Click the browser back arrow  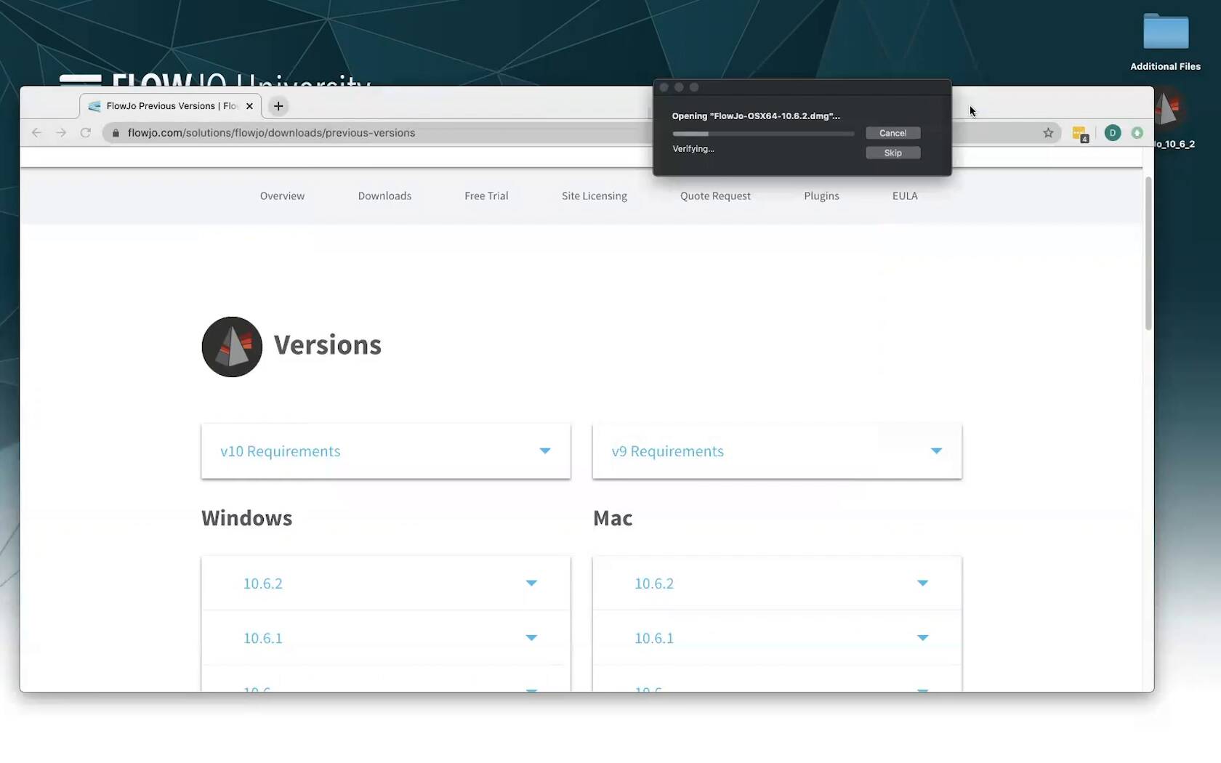36,132
